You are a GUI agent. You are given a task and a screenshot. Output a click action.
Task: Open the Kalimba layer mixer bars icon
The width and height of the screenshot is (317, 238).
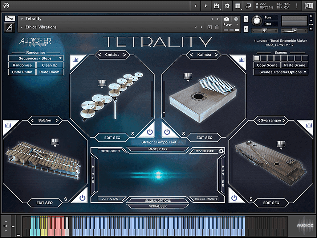(x=241, y=60)
